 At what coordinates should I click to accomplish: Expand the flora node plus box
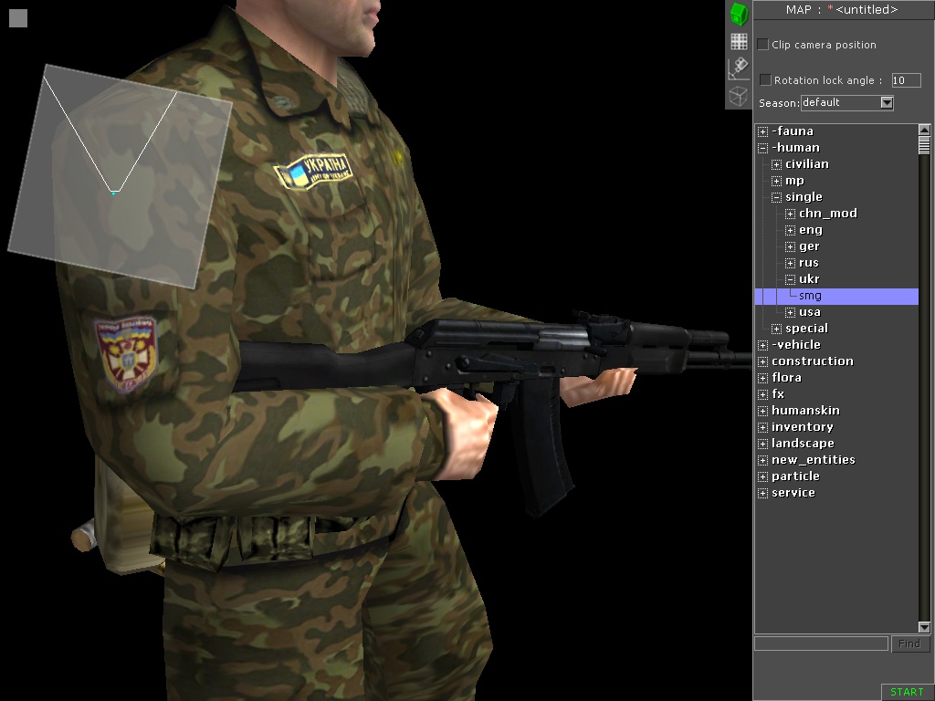762,378
